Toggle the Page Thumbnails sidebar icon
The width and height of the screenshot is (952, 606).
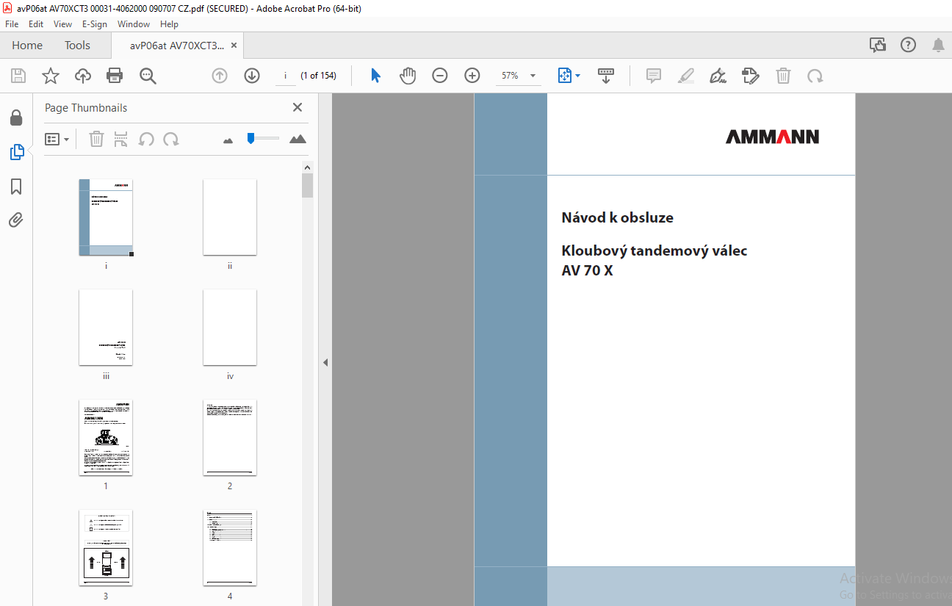[x=16, y=152]
